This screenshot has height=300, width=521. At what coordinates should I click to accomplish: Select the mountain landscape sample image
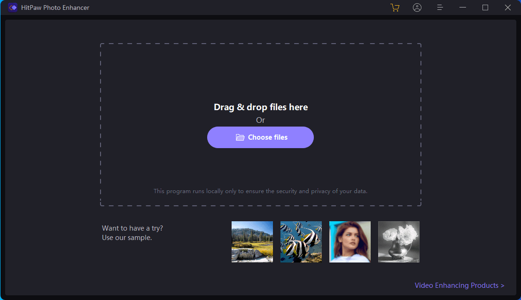click(252, 242)
